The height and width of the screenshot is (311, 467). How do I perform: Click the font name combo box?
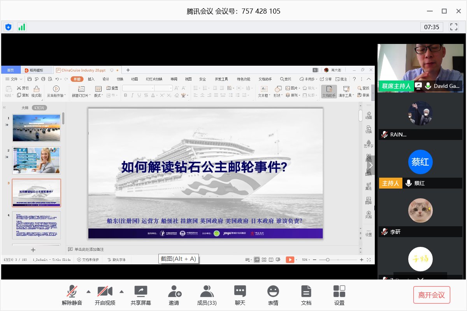(137, 88)
